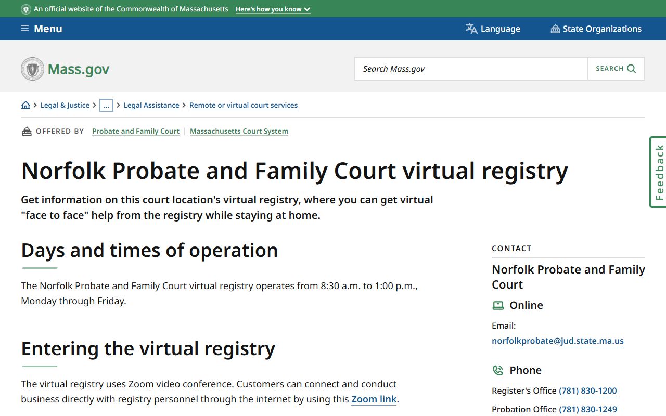Click the 'Online' contact heading
The width and height of the screenshot is (666, 416).
pos(526,305)
